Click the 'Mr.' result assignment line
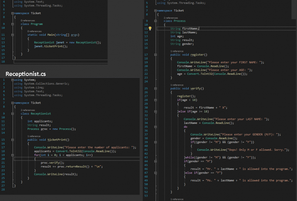The image size is (297, 201). [241, 169]
